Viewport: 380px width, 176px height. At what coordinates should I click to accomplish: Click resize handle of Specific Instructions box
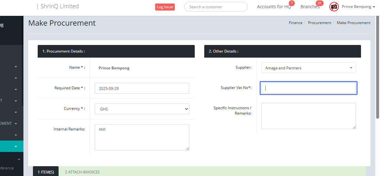point(354,127)
